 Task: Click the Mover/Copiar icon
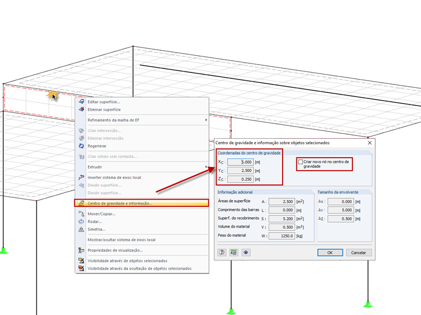point(81,214)
